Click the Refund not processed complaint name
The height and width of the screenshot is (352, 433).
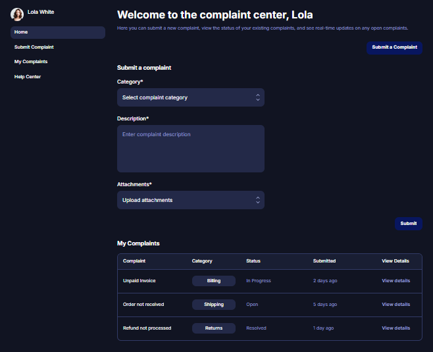tap(147, 328)
